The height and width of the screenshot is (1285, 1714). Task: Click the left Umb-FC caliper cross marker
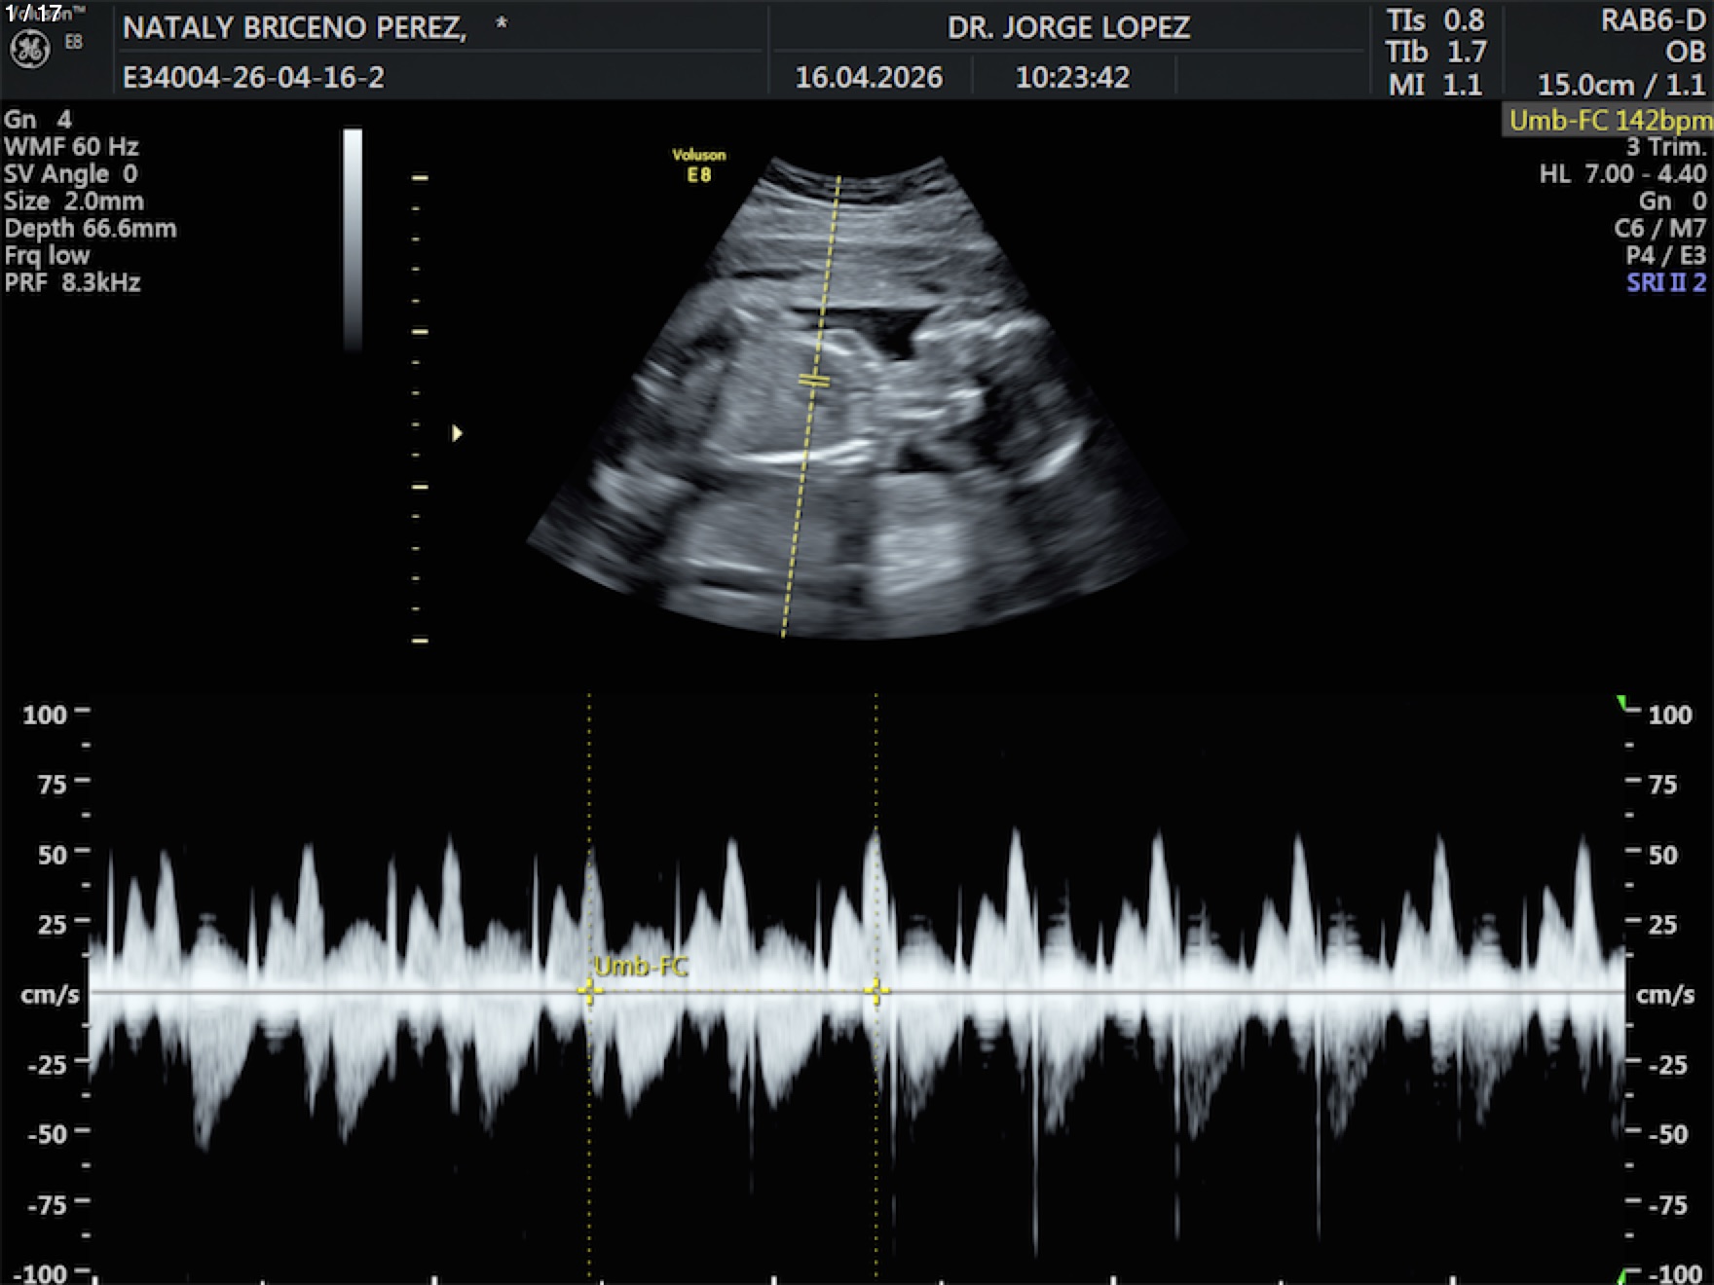tap(589, 991)
